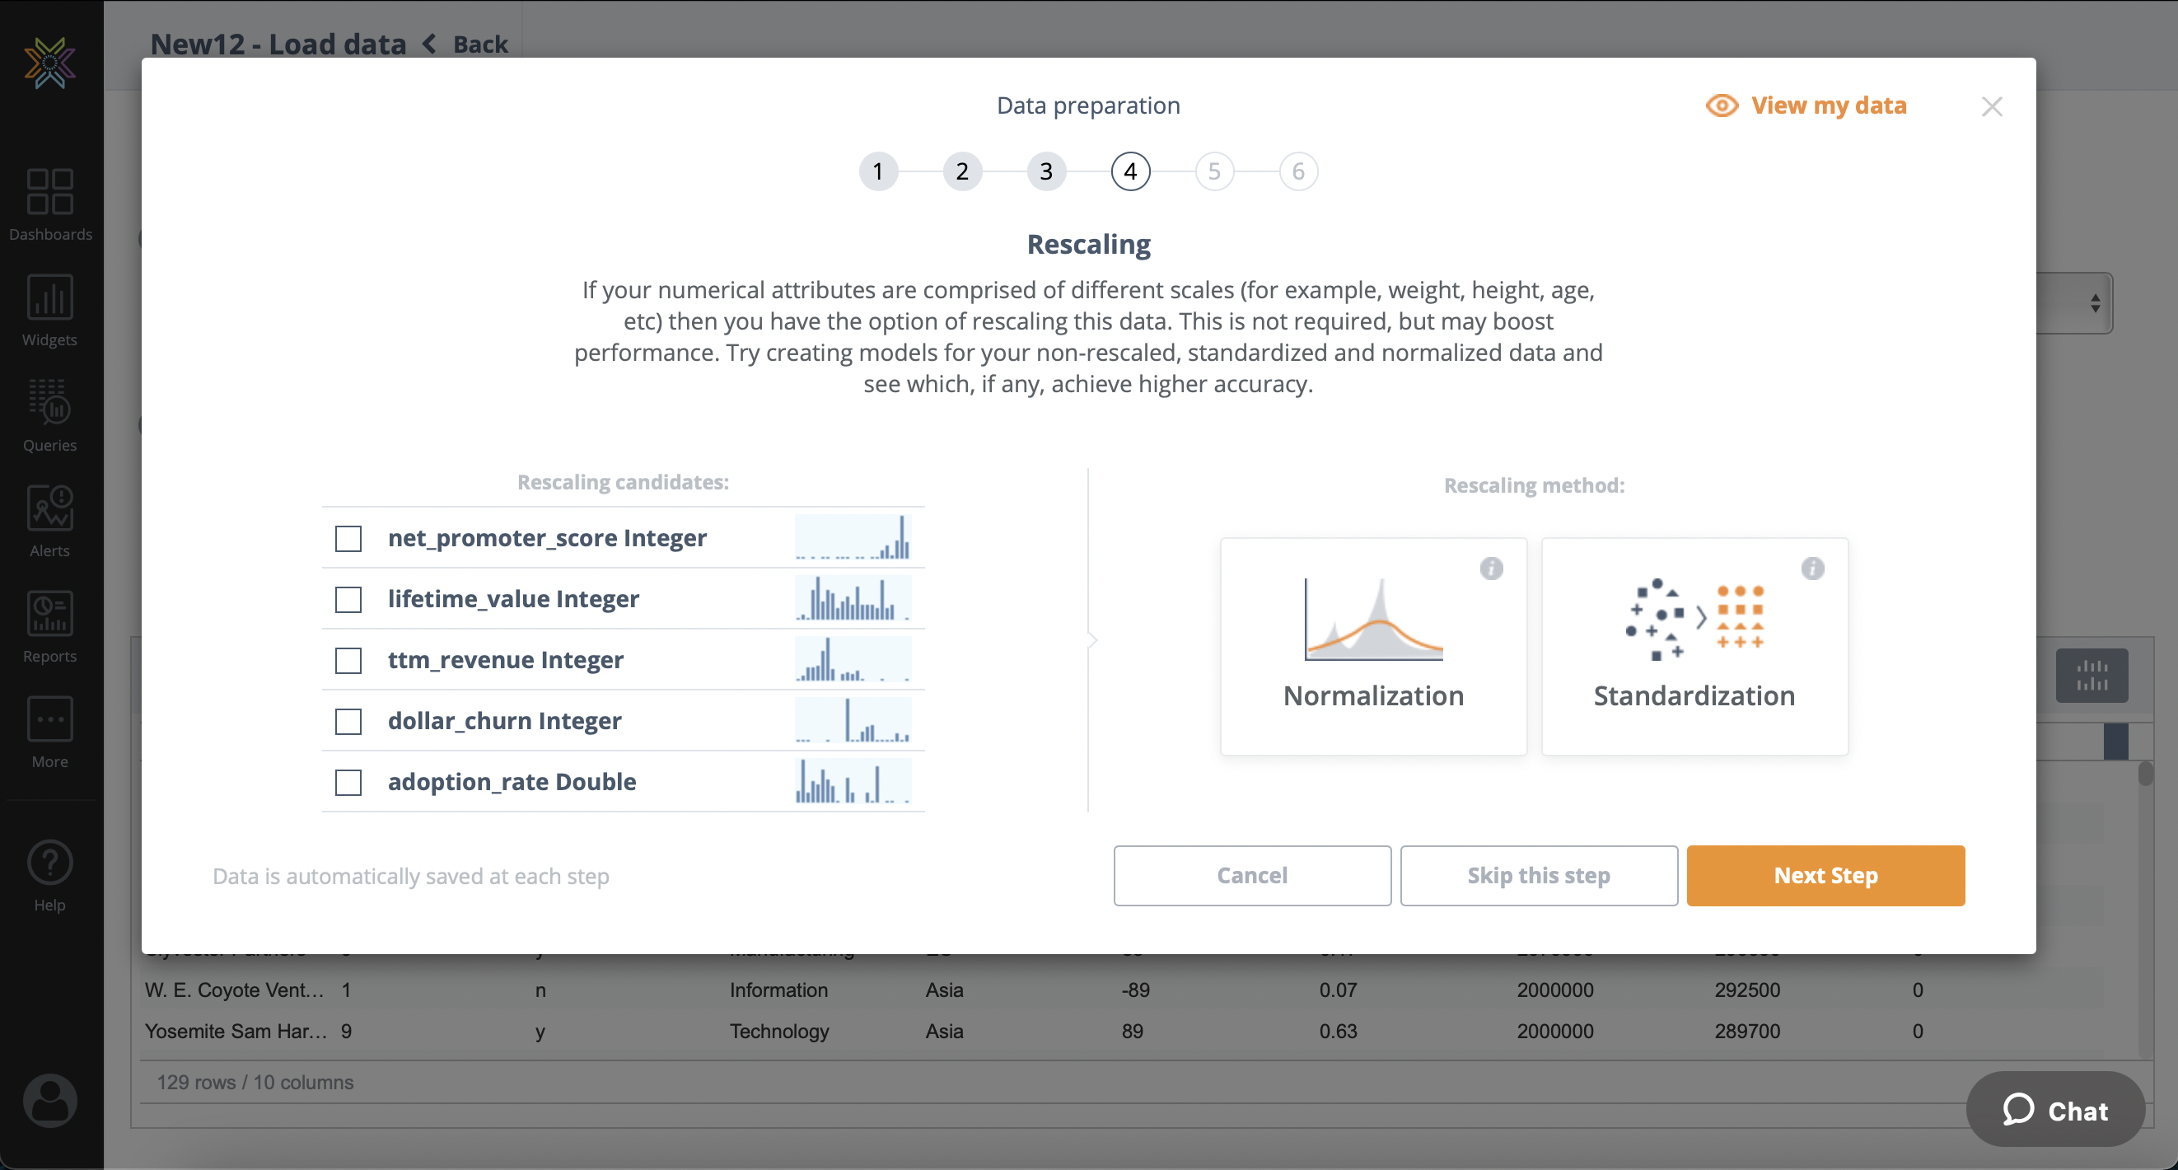Click the histogram view icon beside the data table

coord(2092,674)
